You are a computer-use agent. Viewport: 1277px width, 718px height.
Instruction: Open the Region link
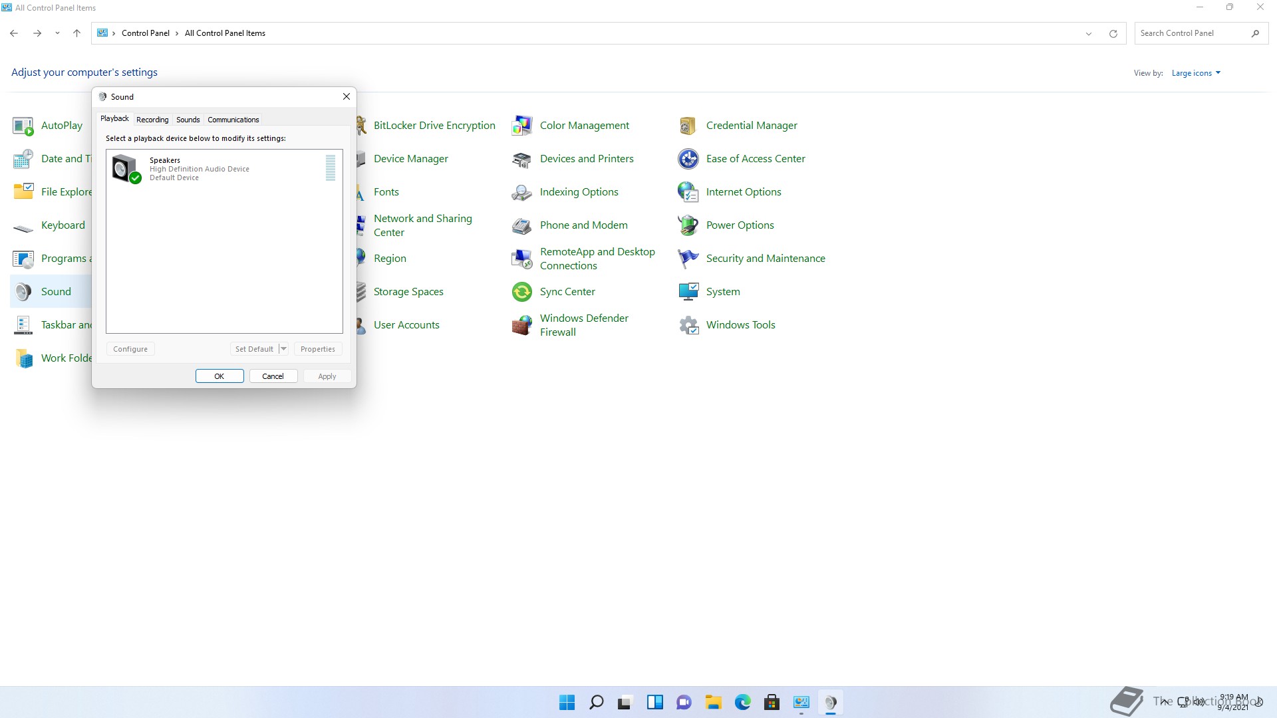(390, 259)
